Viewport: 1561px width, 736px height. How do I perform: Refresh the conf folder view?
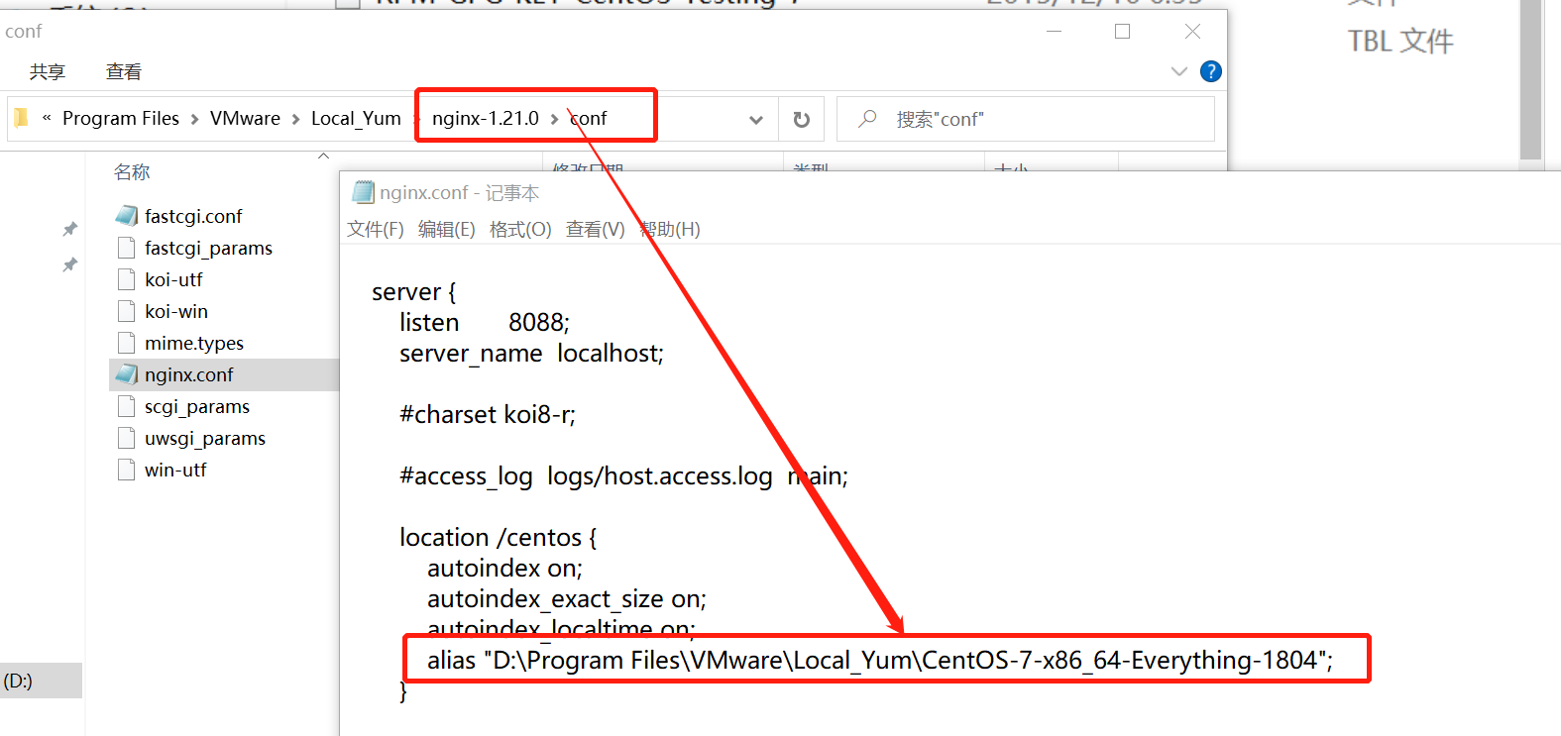[x=801, y=119]
